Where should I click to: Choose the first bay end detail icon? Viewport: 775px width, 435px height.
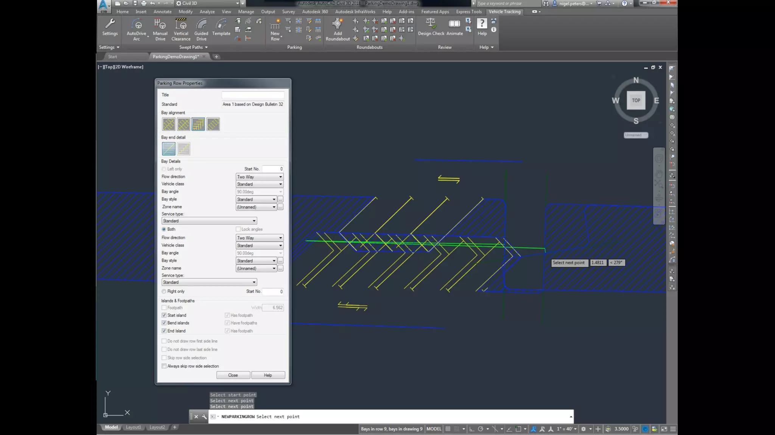pos(168,149)
